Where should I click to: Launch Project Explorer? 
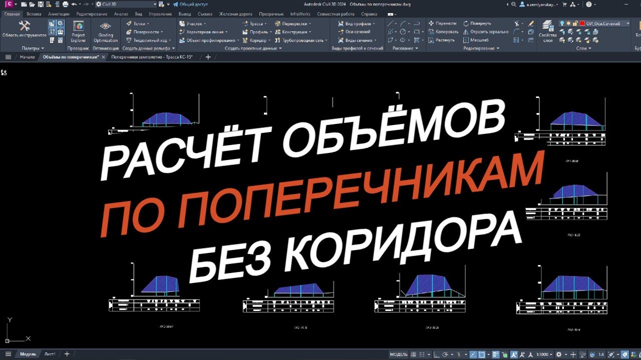[x=78, y=31]
